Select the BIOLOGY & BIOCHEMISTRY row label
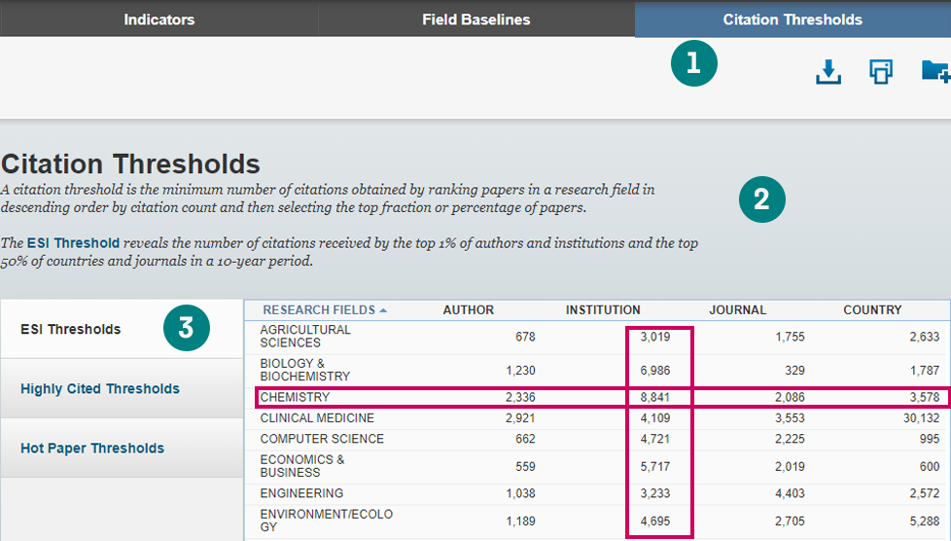Screen dimensions: 951x541 (x=305, y=370)
